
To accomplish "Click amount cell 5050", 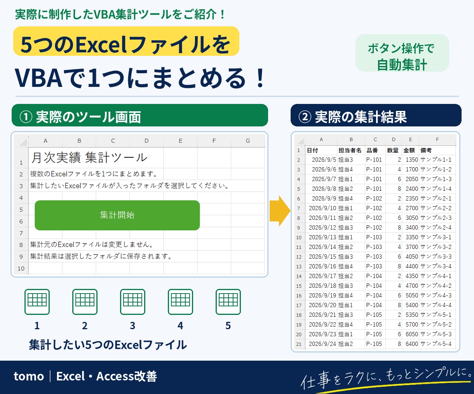I will pyautogui.click(x=410, y=295).
